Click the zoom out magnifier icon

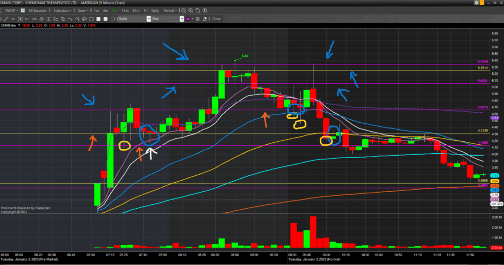183,10
